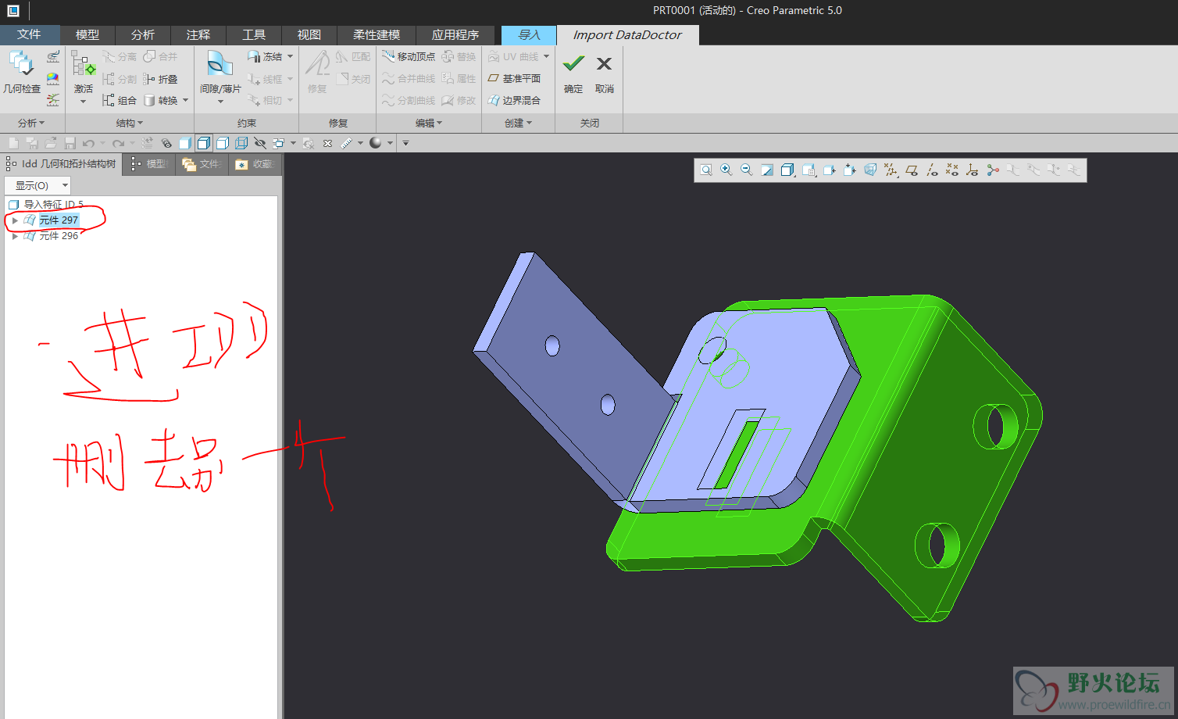
Task: Click the 折叠 (collapse) tool
Action: 161,79
